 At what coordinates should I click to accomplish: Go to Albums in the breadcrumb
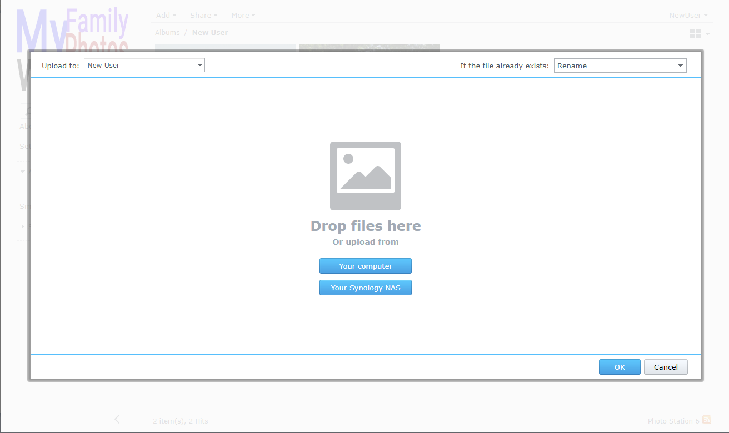pos(167,33)
